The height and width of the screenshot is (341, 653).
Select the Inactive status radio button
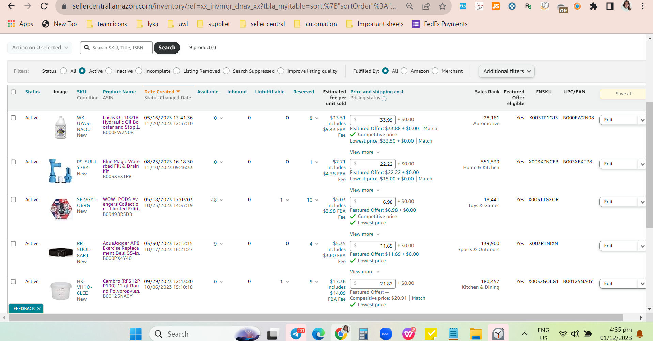(x=109, y=71)
